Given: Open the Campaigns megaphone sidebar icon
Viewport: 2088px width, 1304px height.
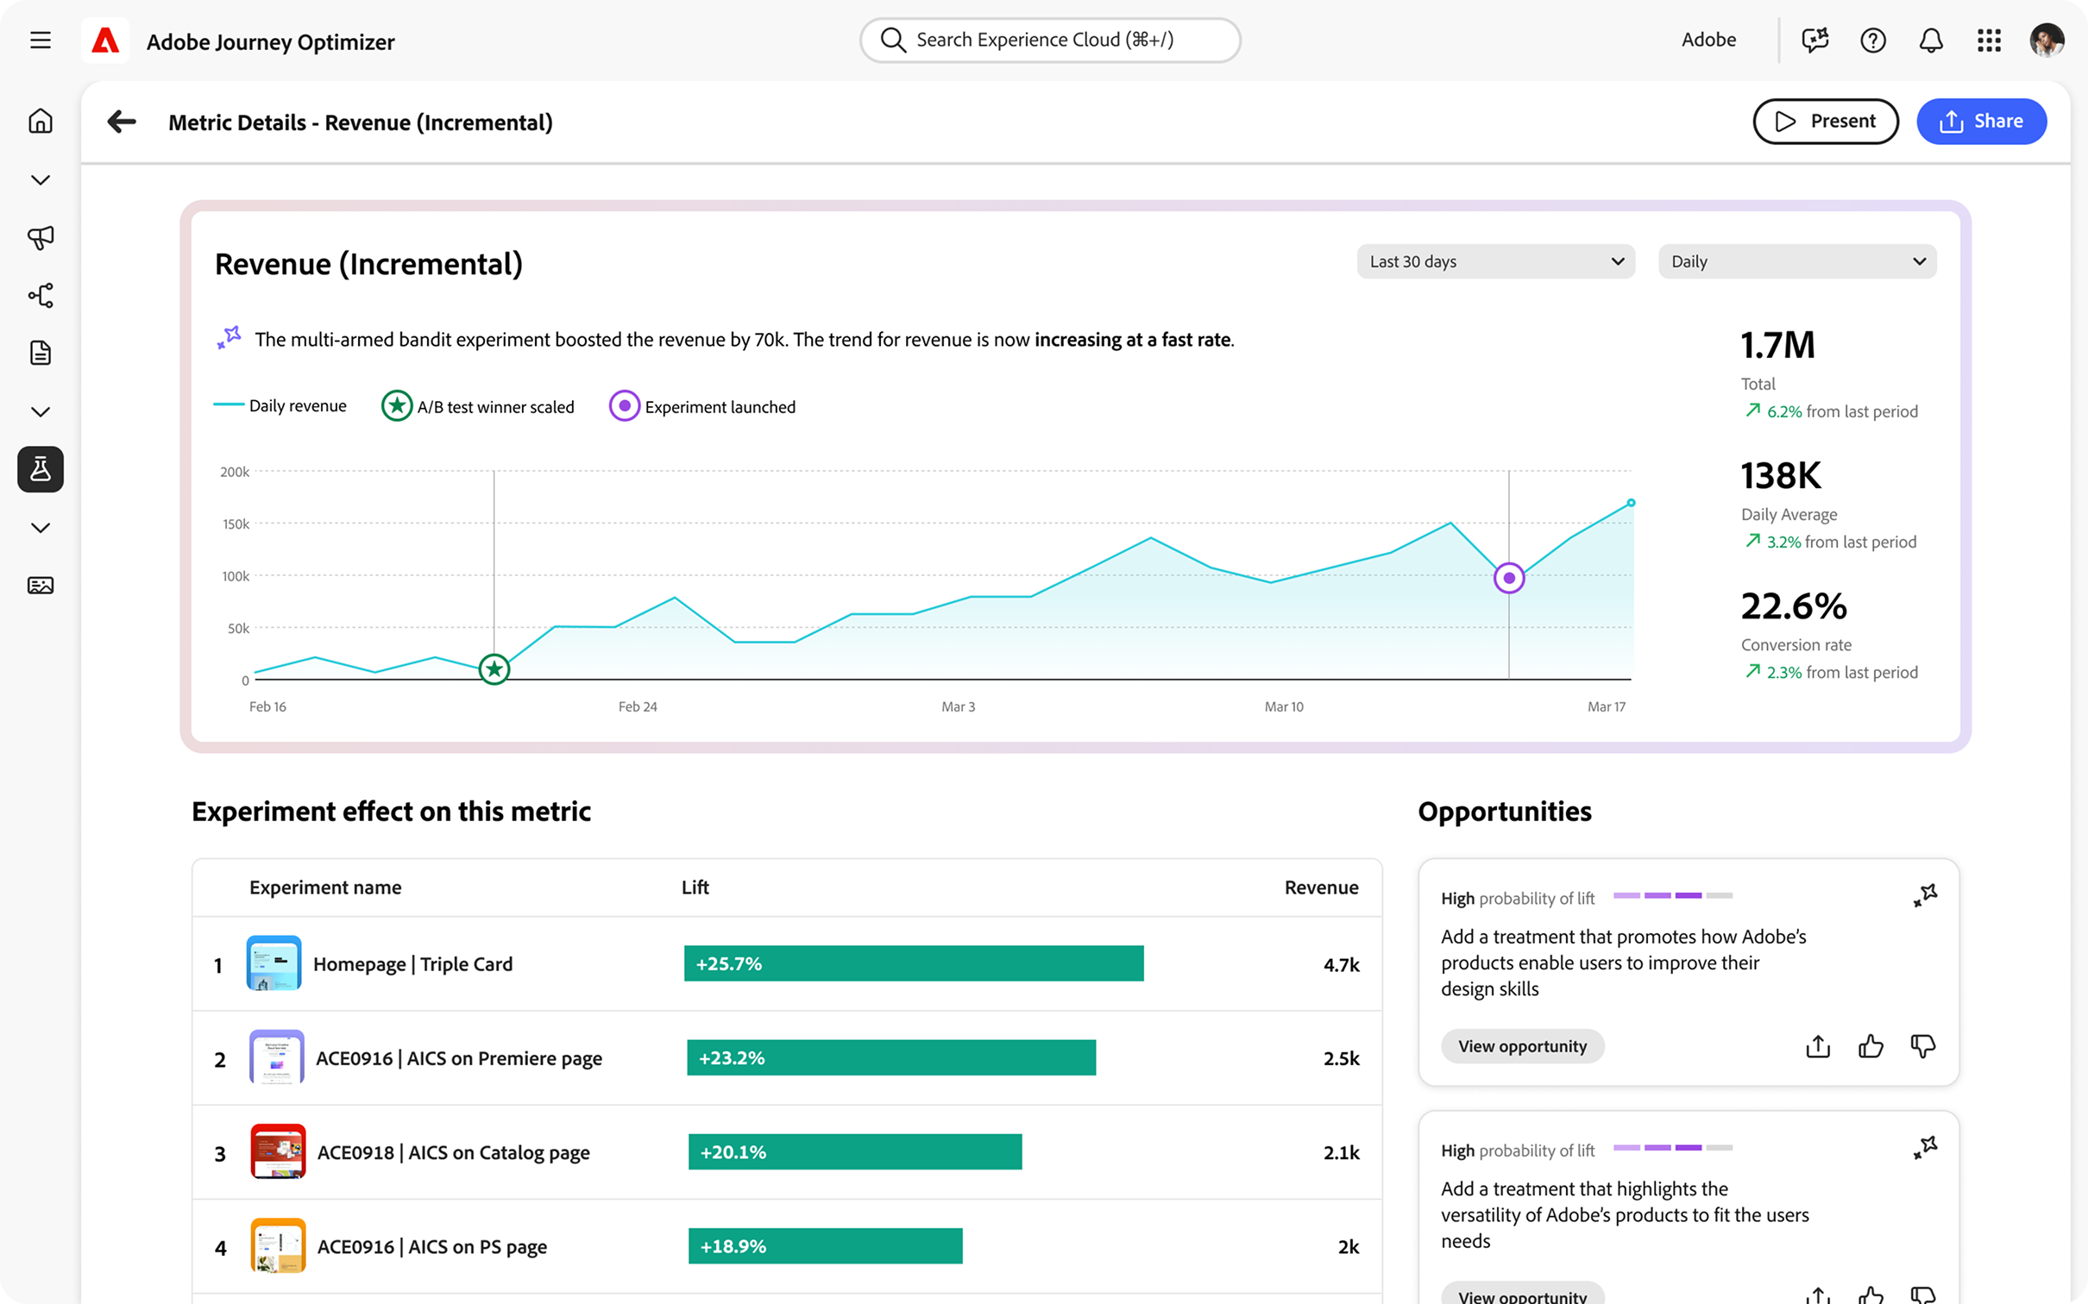Looking at the screenshot, I should [41, 237].
